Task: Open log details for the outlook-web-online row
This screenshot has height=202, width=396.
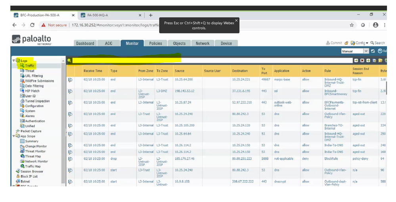Action: [70, 103]
